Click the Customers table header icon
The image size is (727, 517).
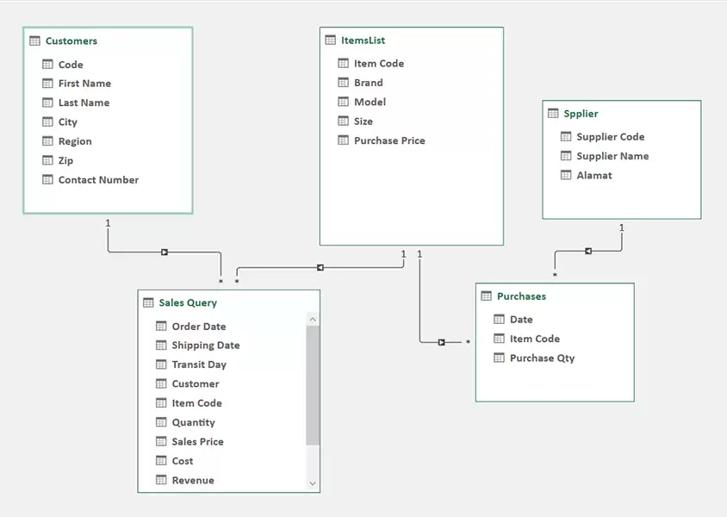(35, 41)
